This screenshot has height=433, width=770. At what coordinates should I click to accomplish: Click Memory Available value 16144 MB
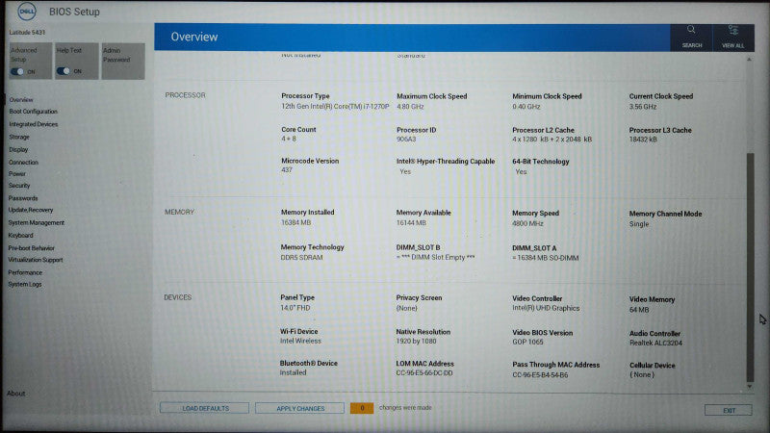pyautogui.click(x=411, y=223)
